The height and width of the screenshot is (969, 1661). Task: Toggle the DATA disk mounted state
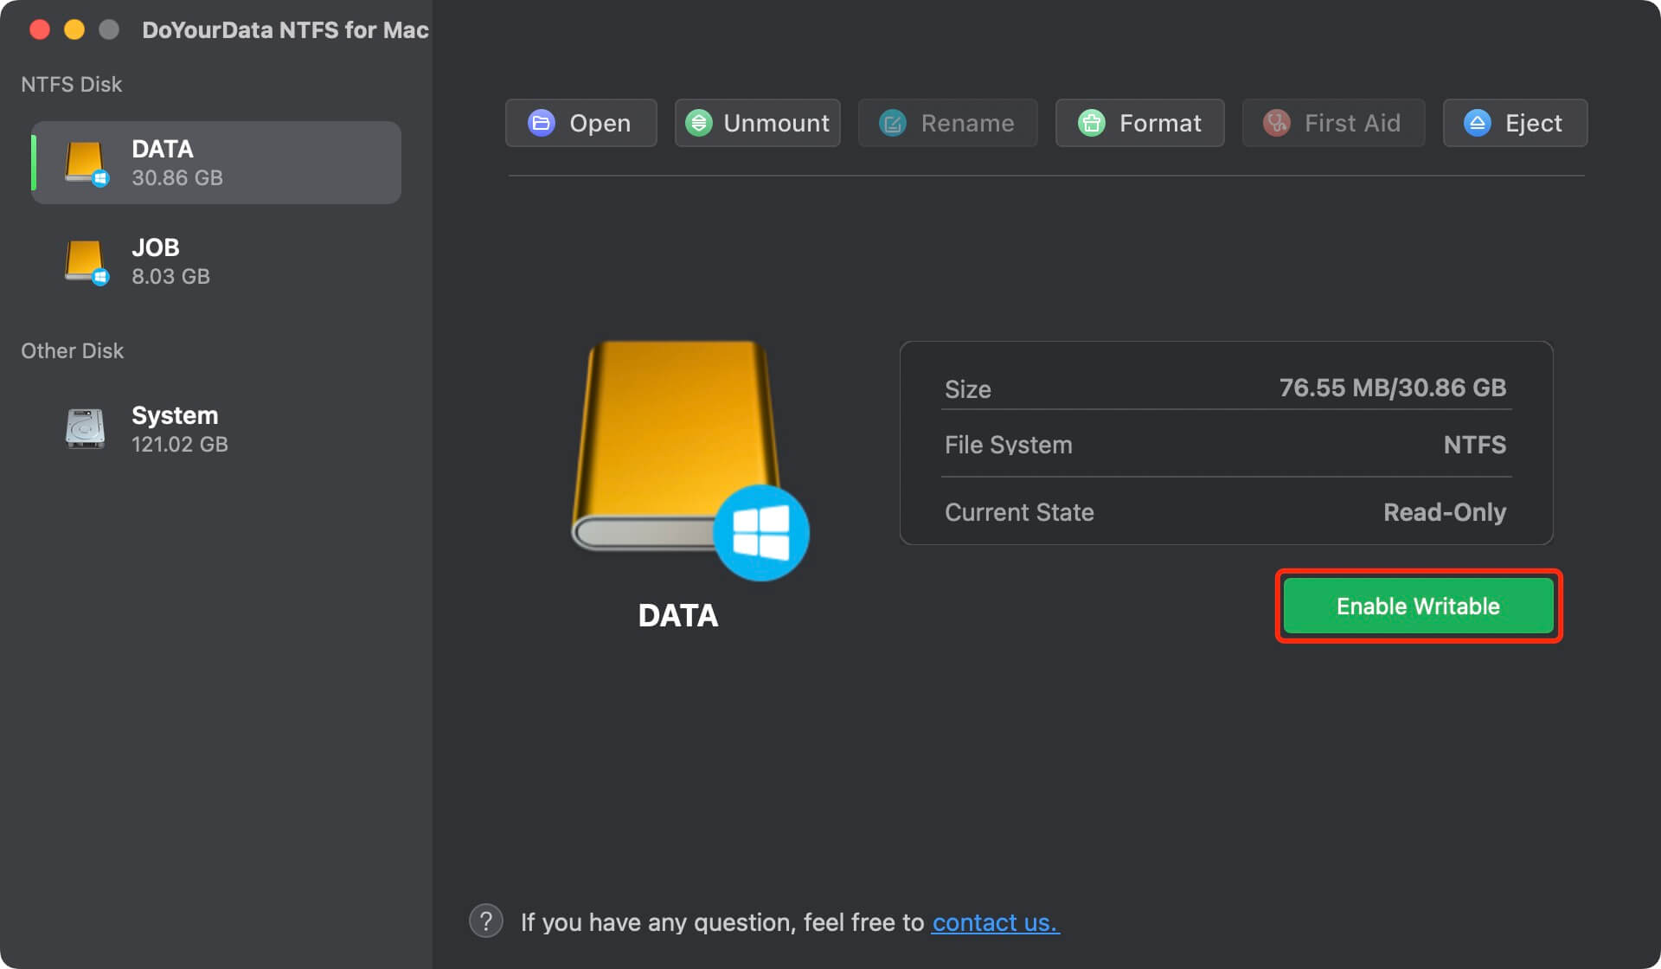761,122
